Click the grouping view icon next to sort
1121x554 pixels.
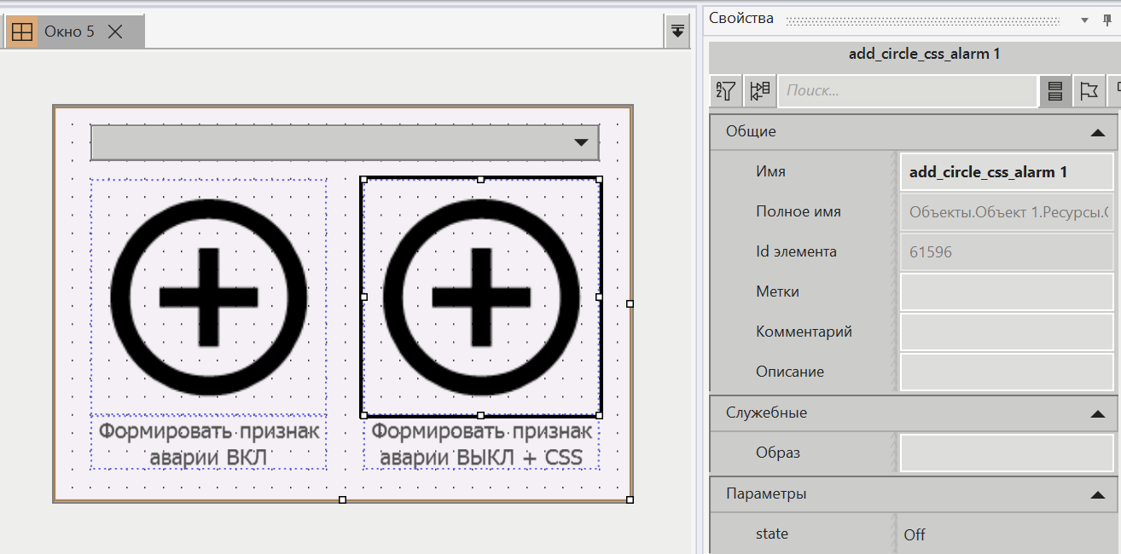pos(759,90)
